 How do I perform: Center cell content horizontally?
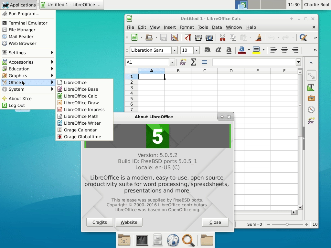point(284,50)
